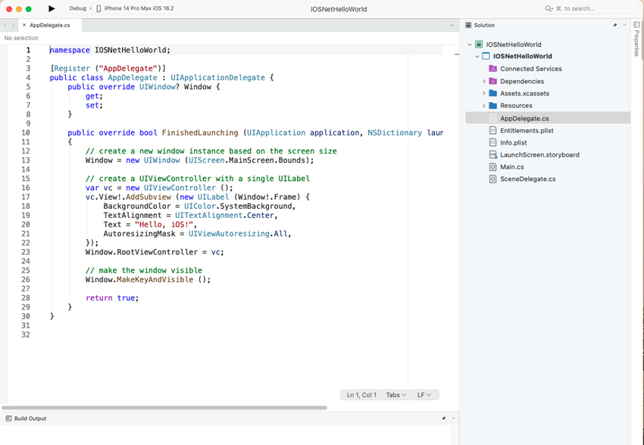Click the Connected Services icon

point(492,69)
